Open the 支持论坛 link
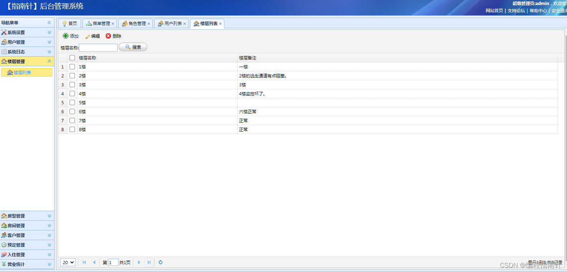Viewport: 567px width, 272px height. (516, 11)
